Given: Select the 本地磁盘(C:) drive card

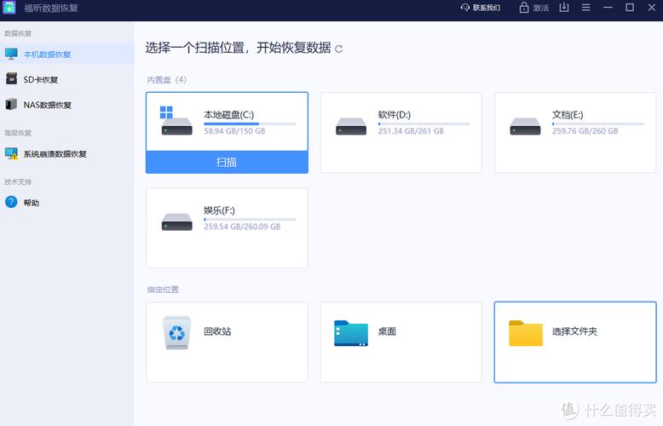Looking at the screenshot, I should 227,132.
